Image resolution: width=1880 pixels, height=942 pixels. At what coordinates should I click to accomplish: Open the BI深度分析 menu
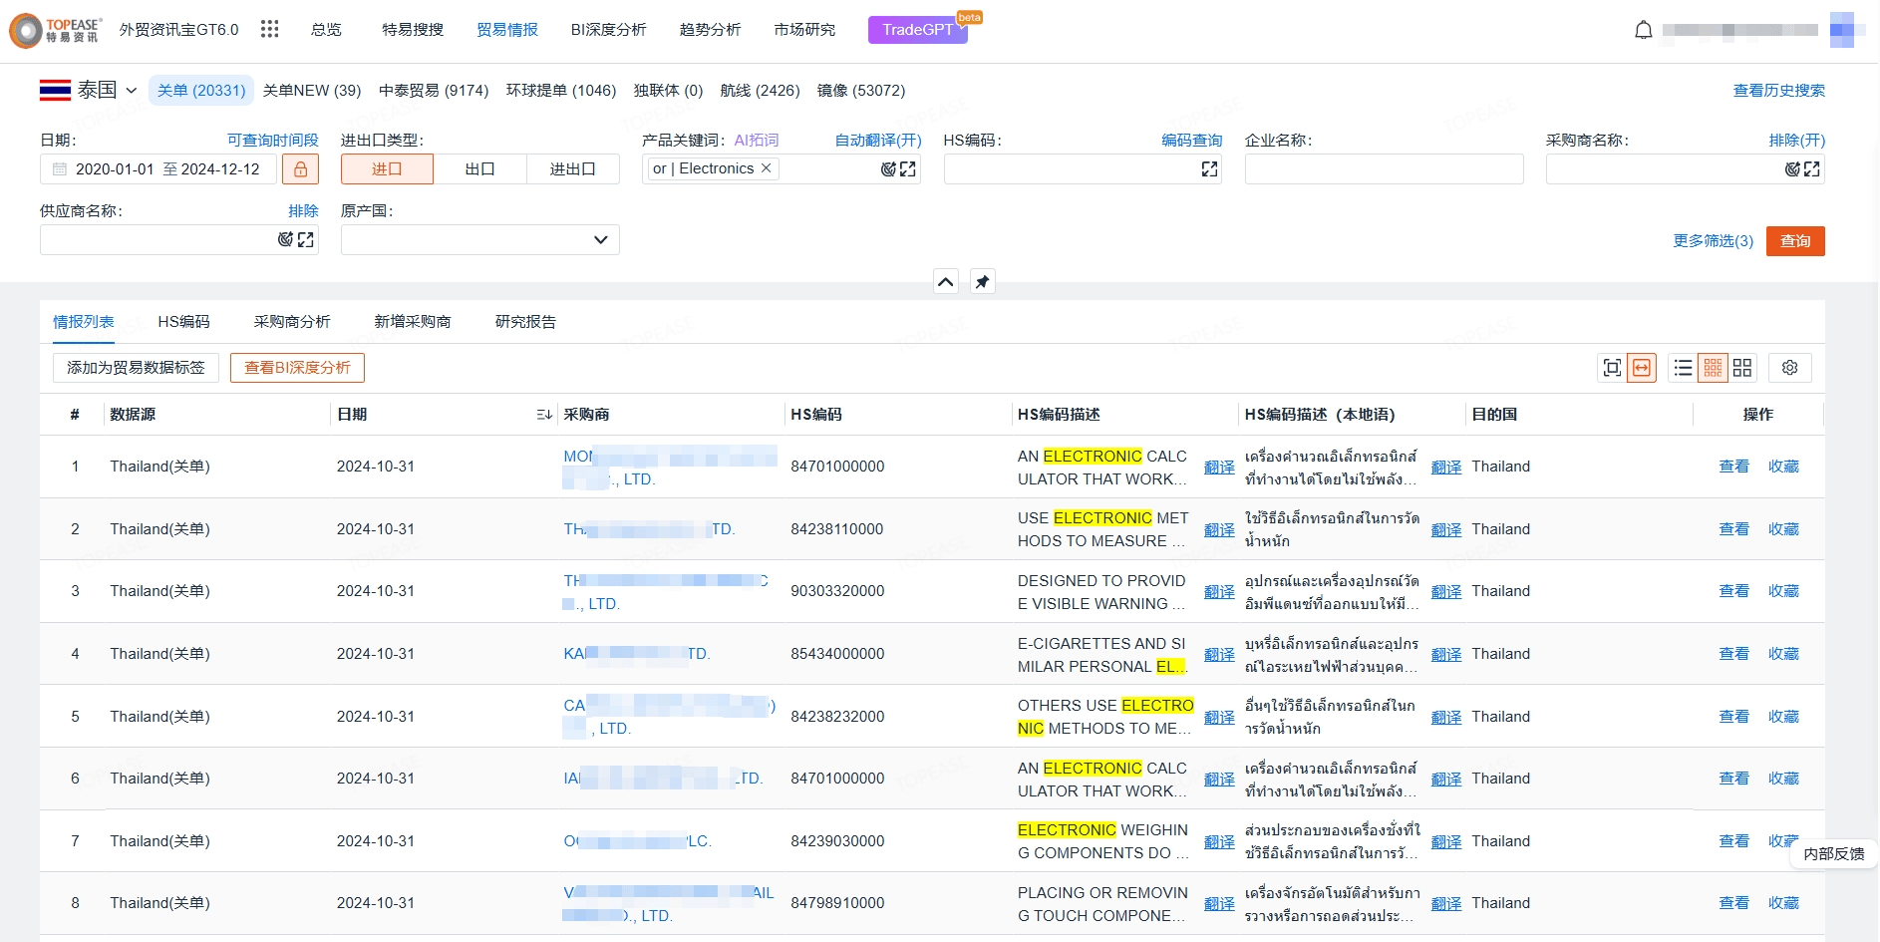(608, 30)
